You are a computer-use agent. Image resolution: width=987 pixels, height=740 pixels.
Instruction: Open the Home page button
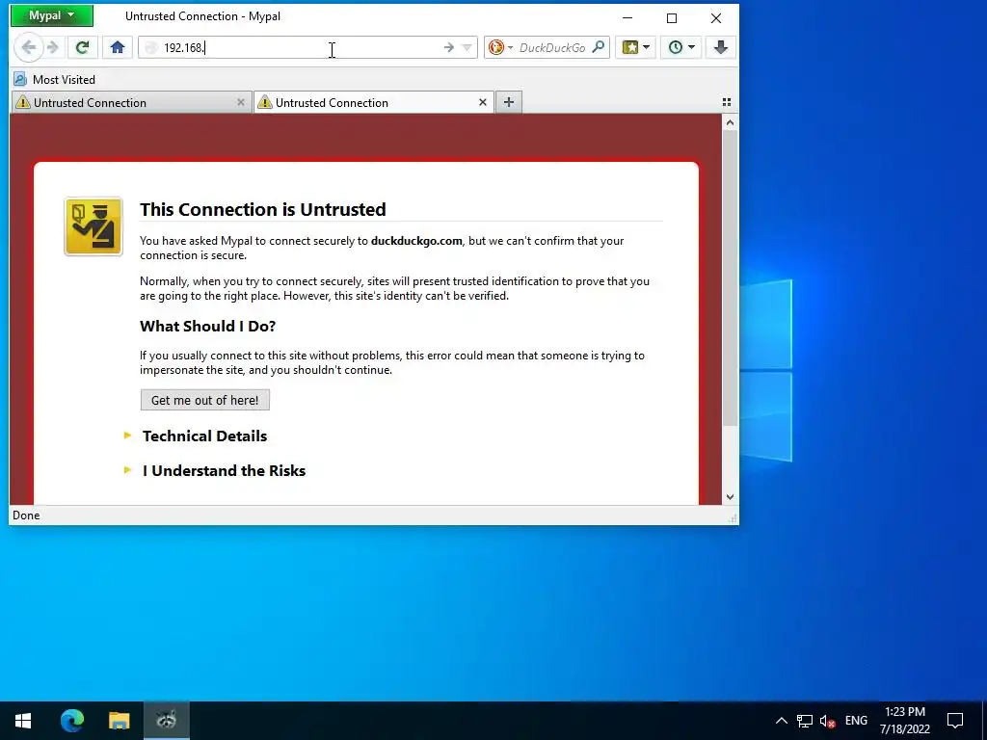click(x=118, y=47)
